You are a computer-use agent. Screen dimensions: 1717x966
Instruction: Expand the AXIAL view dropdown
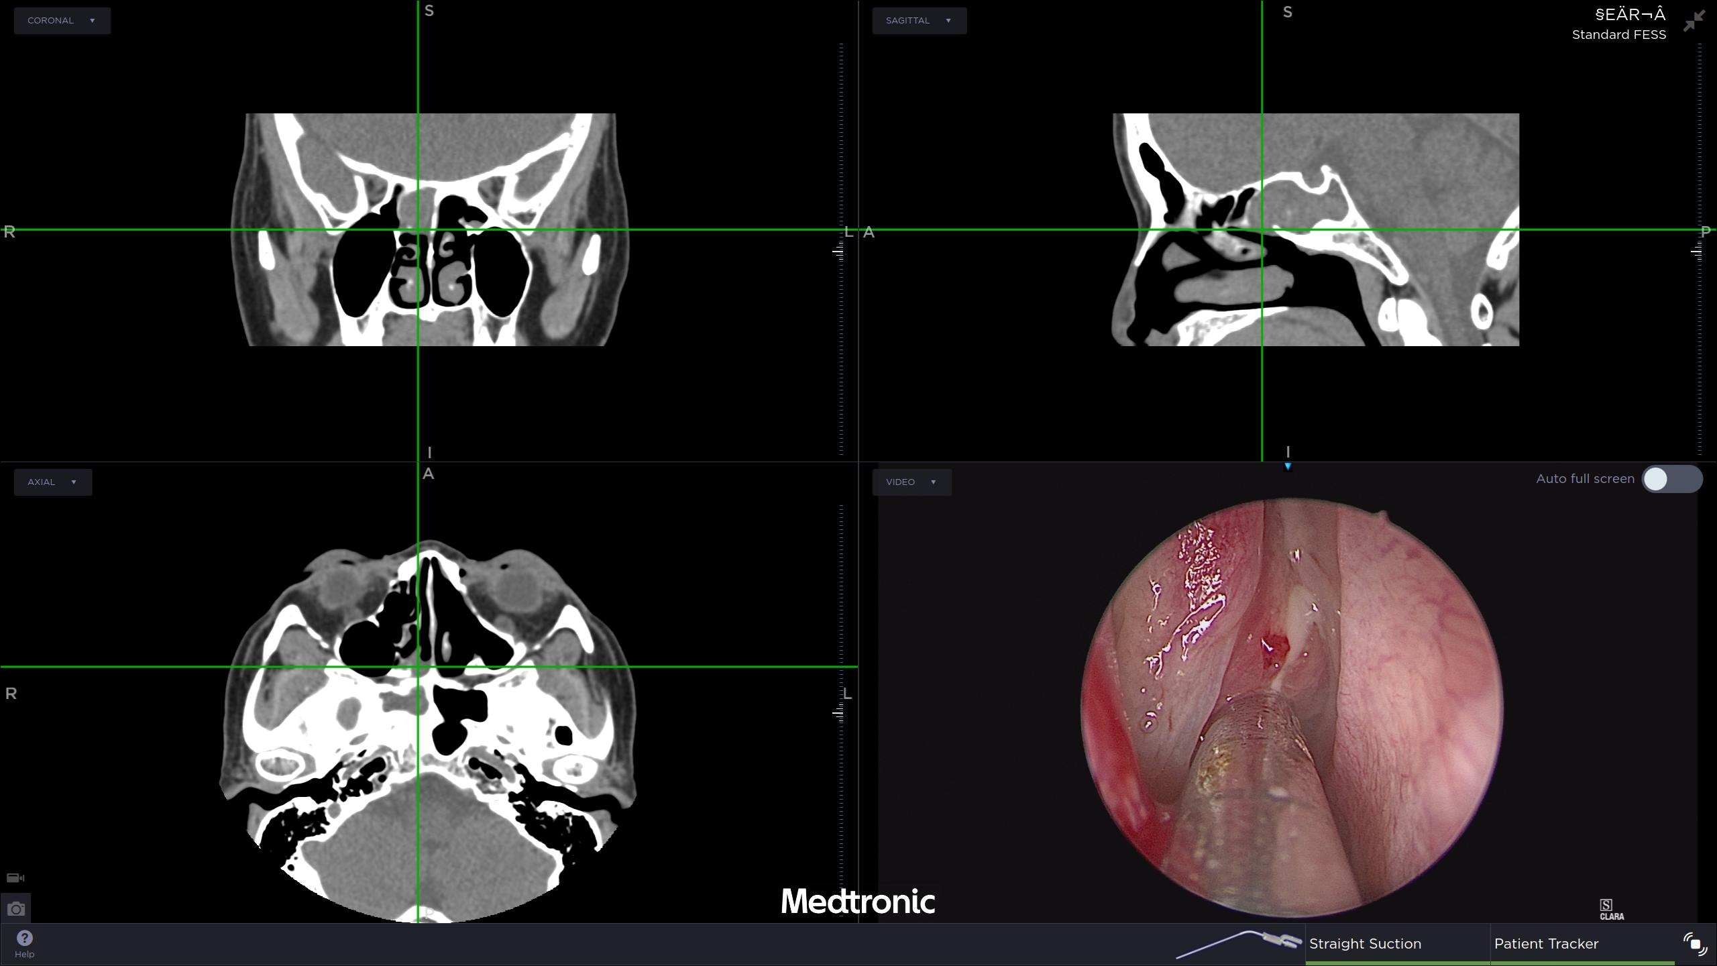[x=52, y=482]
